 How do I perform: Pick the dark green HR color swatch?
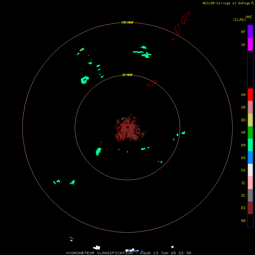click(x=250, y=132)
